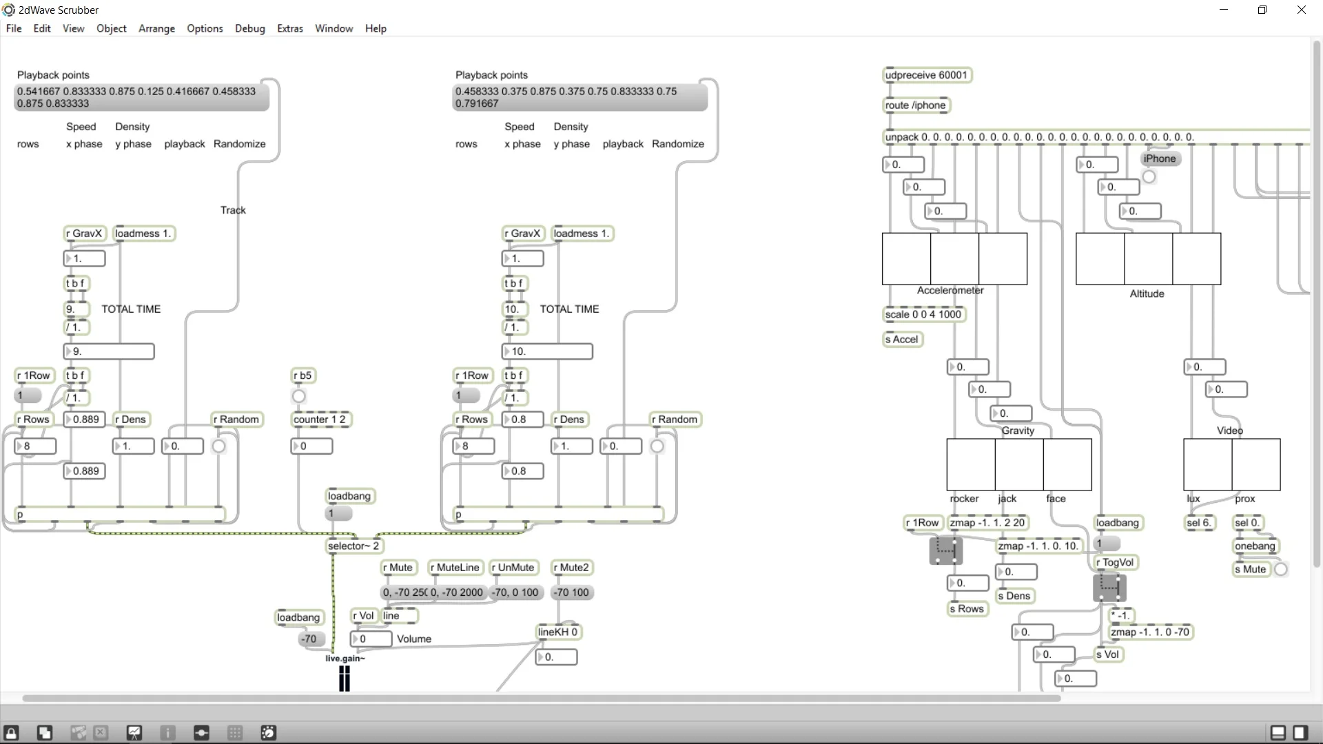
Task: Select the 'selector~ 2' object
Action: (353, 546)
